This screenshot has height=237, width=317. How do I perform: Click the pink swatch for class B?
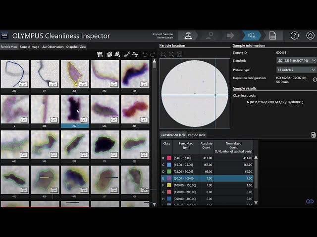coord(169,158)
